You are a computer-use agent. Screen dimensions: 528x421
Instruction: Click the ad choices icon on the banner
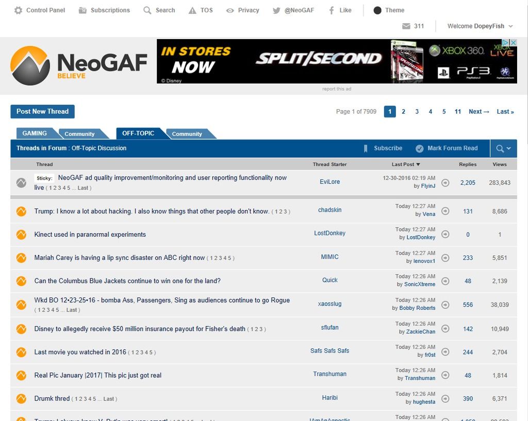[x=505, y=43]
